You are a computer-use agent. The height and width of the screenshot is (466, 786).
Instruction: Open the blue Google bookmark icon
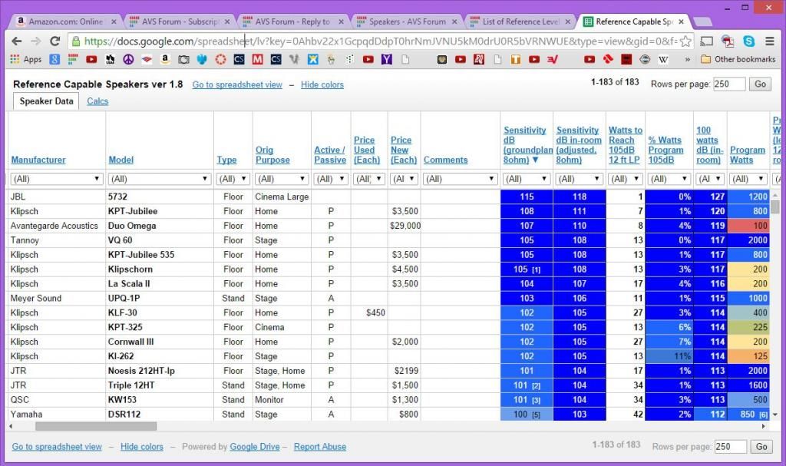click(54, 59)
